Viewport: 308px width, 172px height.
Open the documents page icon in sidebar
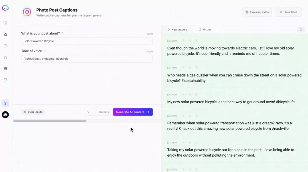(x=5, y=57)
